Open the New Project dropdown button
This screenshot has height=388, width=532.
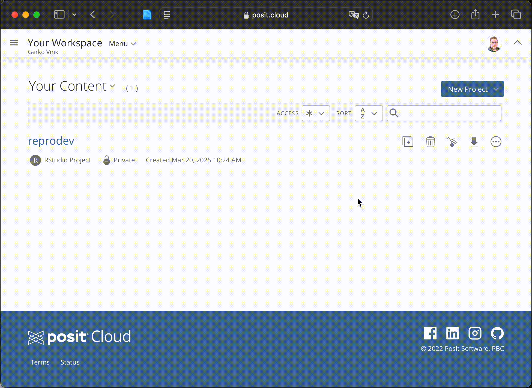(472, 89)
